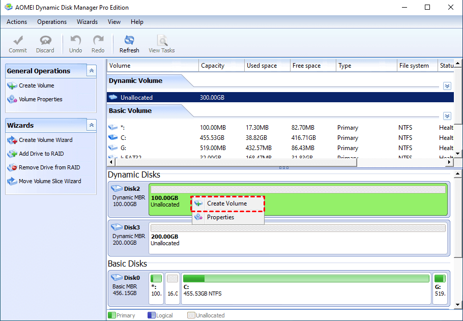Select the 432.57MB used space cell

(258, 148)
